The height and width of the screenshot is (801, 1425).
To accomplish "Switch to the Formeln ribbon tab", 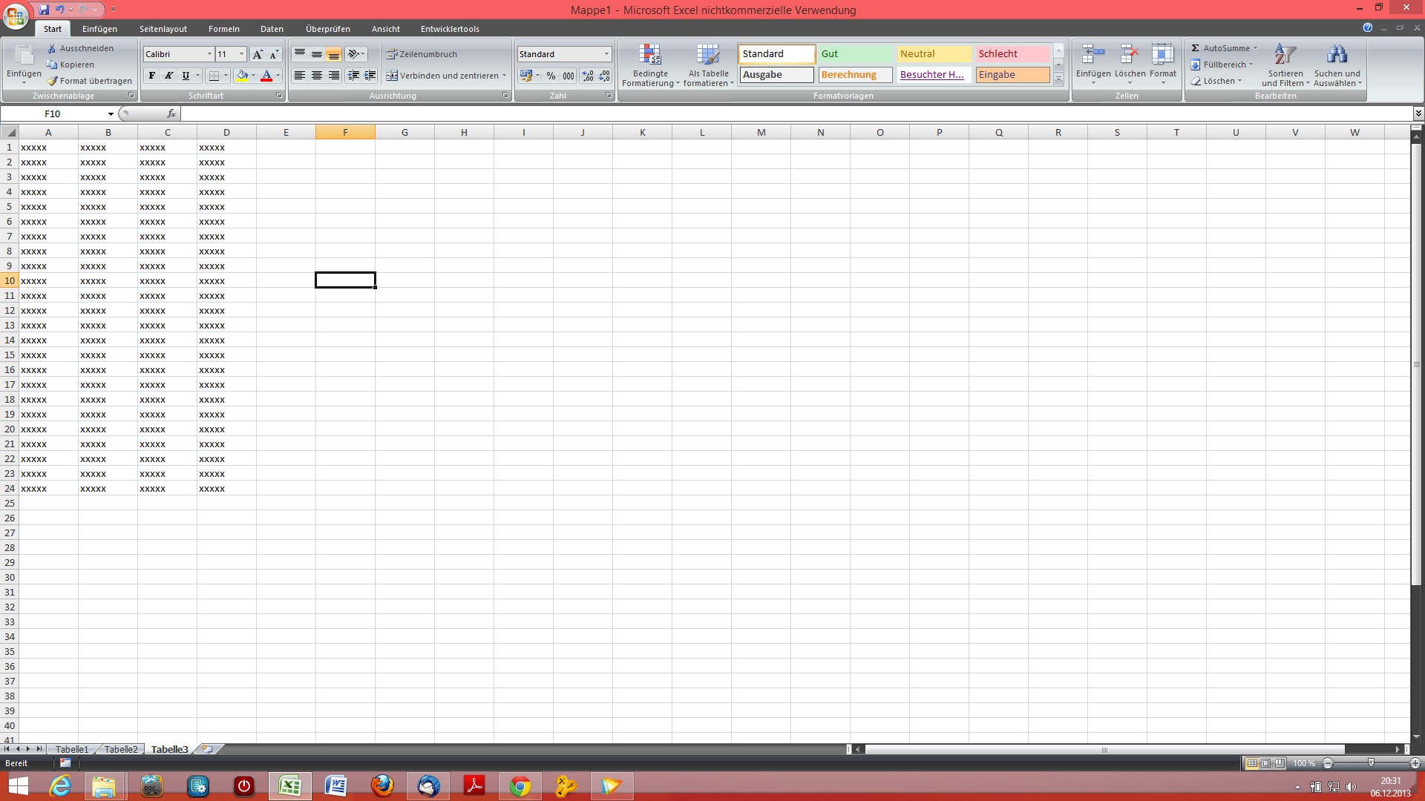I will tap(223, 29).
